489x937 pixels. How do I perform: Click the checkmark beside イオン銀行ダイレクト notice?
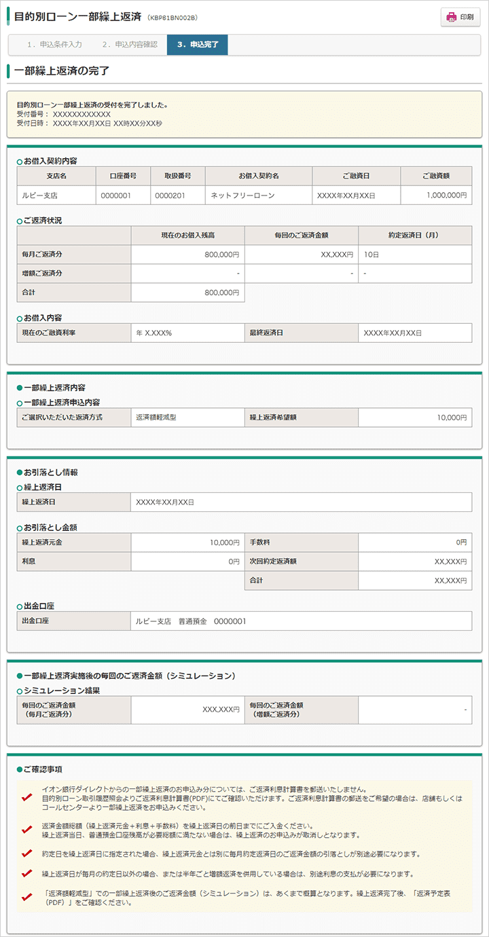click(26, 798)
